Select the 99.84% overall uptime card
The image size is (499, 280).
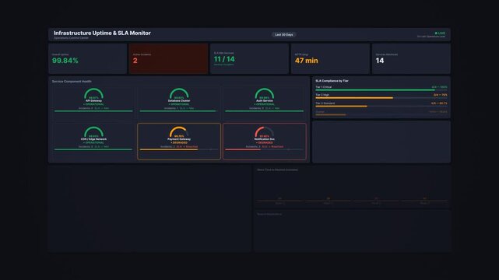click(87, 59)
